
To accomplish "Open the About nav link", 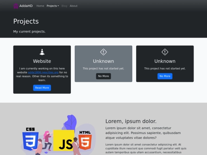I will [x=74, y=6].
